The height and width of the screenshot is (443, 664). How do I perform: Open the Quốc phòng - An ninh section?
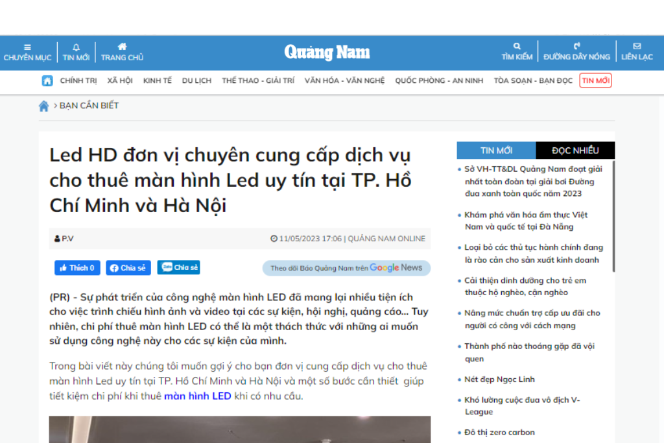(x=439, y=81)
